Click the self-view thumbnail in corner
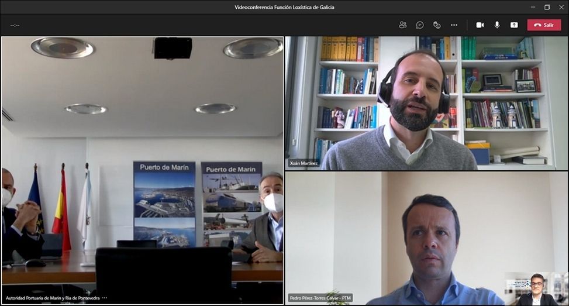 coord(535,288)
